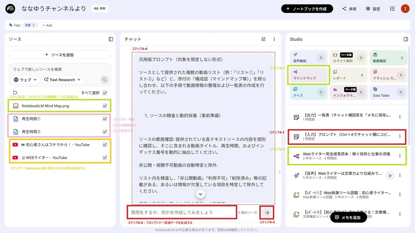Select the マインドマップ tile
Image resolution: width=415 pixels, height=233 pixels.
click(x=308, y=75)
